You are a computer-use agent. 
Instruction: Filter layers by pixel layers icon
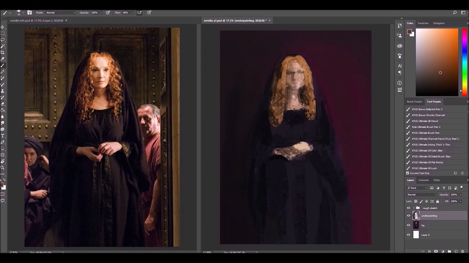tap(432, 188)
